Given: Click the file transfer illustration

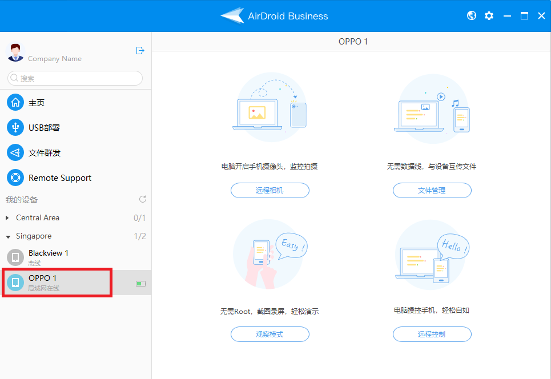Looking at the screenshot, I should [432, 108].
